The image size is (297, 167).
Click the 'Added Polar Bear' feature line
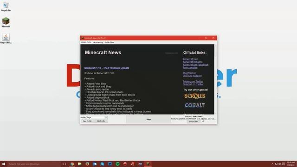tap(96, 83)
